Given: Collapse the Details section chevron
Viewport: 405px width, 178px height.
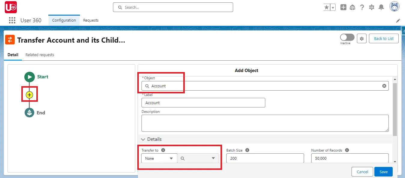Looking at the screenshot, I should tap(143, 139).
